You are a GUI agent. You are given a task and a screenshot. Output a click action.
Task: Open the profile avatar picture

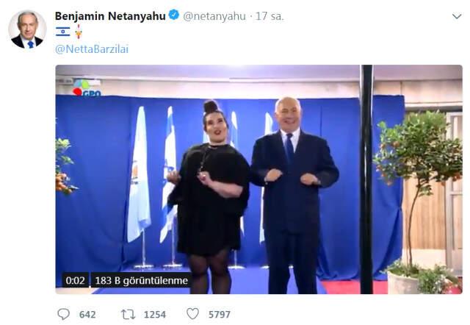[x=27, y=29]
